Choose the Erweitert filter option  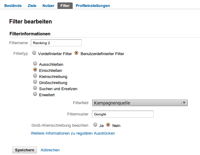coord(35,94)
